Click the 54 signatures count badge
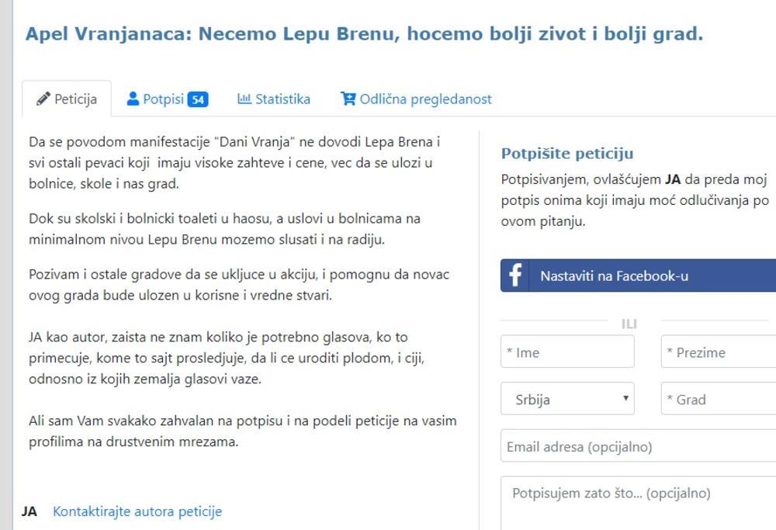The height and width of the screenshot is (530, 776). click(x=198, y=99)
